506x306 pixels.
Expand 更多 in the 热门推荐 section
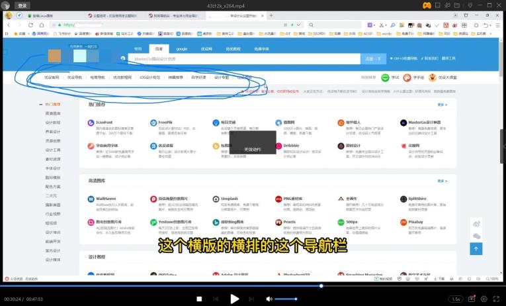(442, 105)
